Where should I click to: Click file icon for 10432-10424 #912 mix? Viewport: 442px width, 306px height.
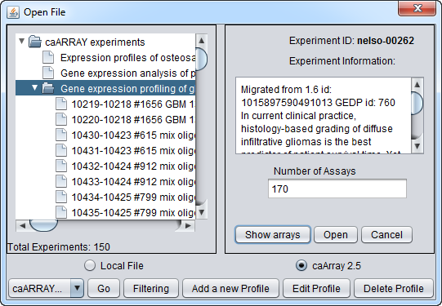tap(61, 166)
